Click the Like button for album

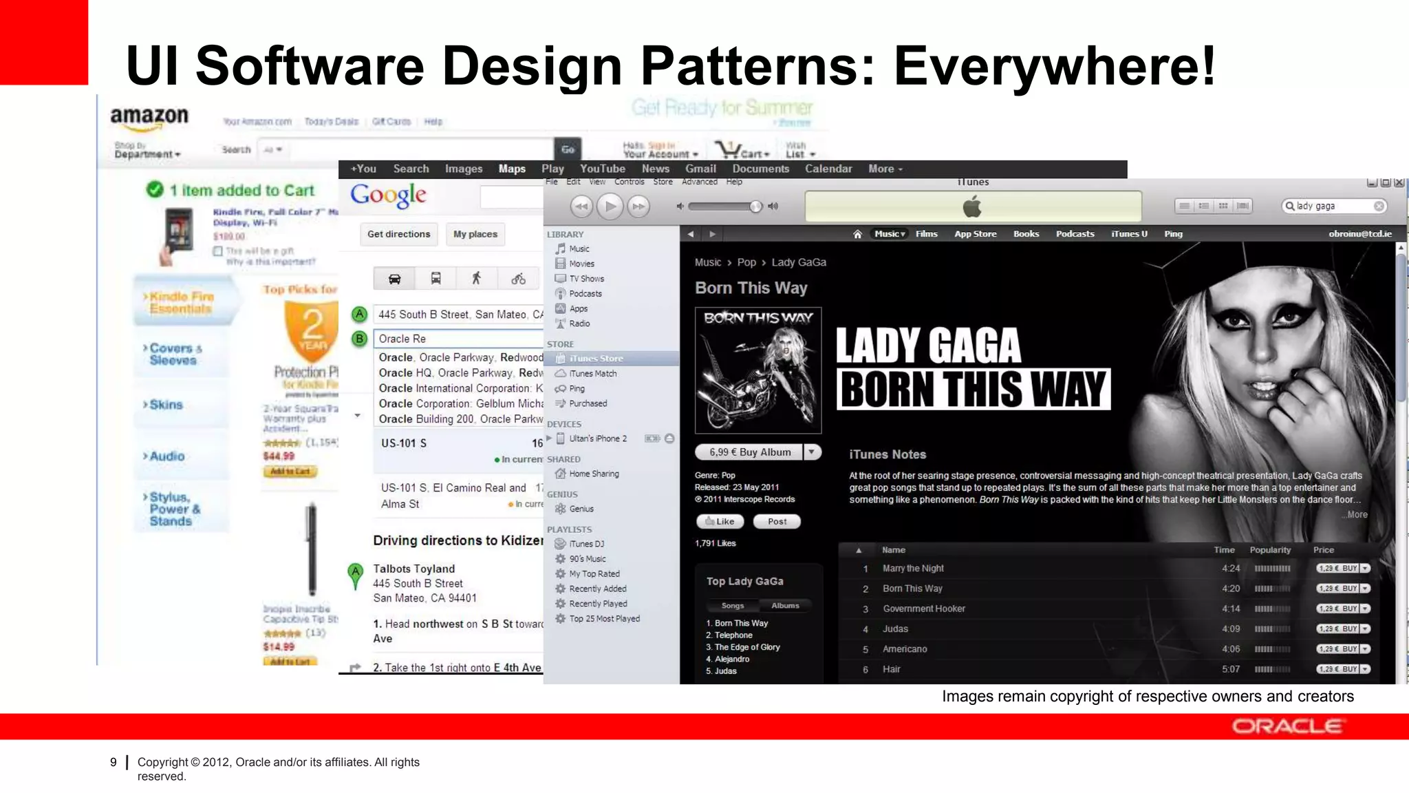pos(720,522)
